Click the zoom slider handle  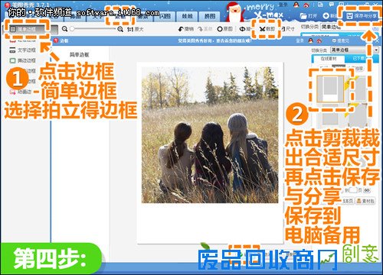(72, 29)
